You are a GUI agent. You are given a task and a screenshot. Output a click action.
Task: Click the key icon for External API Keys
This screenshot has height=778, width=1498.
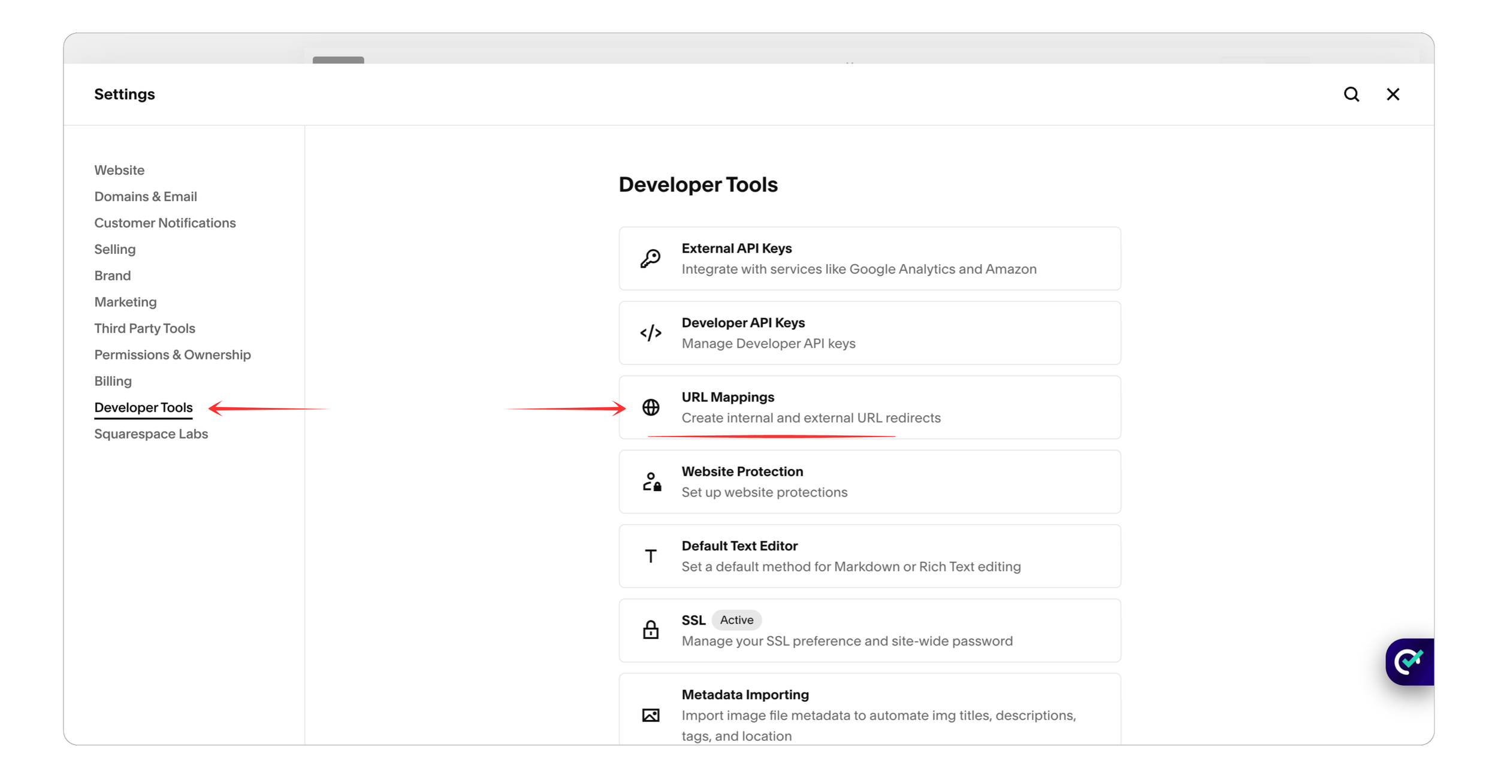(650, 258)
